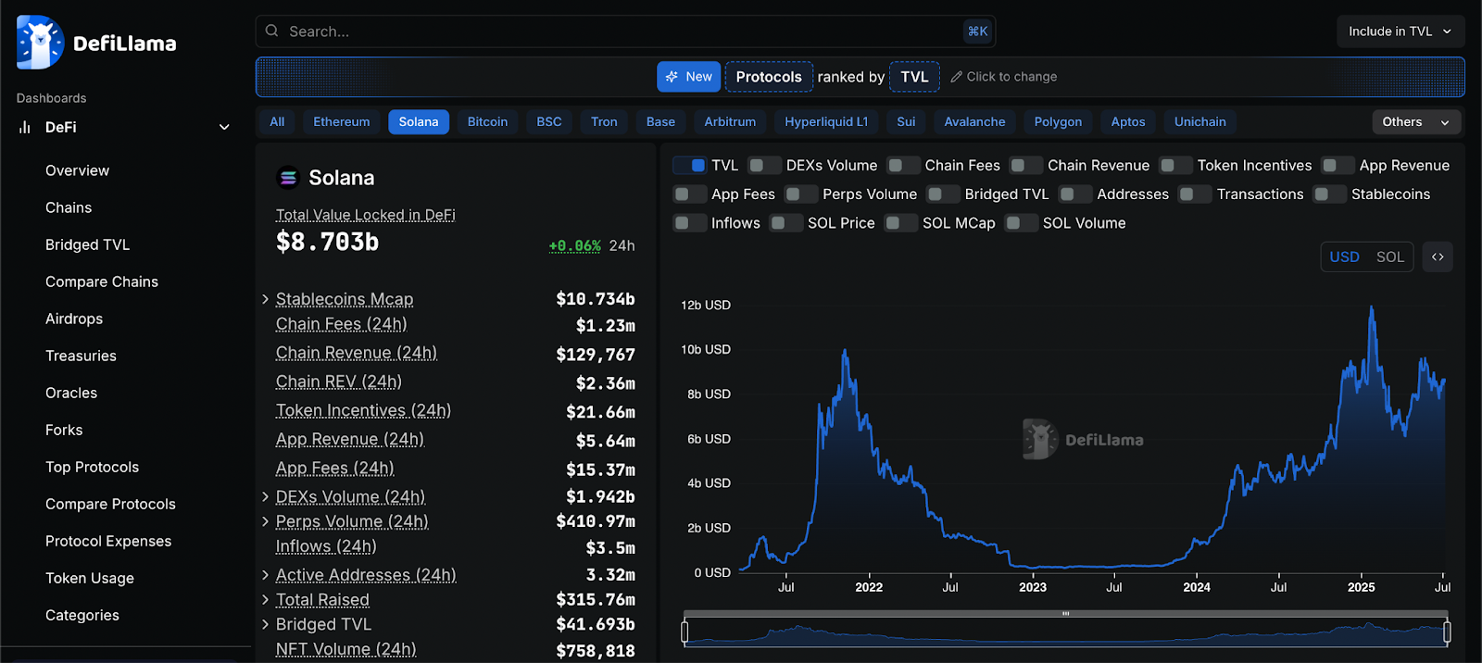The width and height of the screenshot is (1482, 663).
Task: Enable the Addresses toggle
Action: coord(1075,194)
